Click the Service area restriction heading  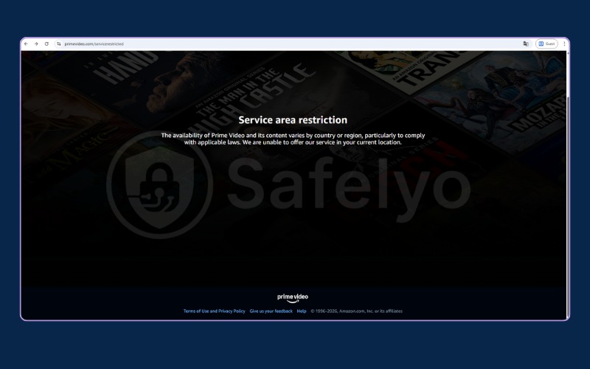point(293,120)
